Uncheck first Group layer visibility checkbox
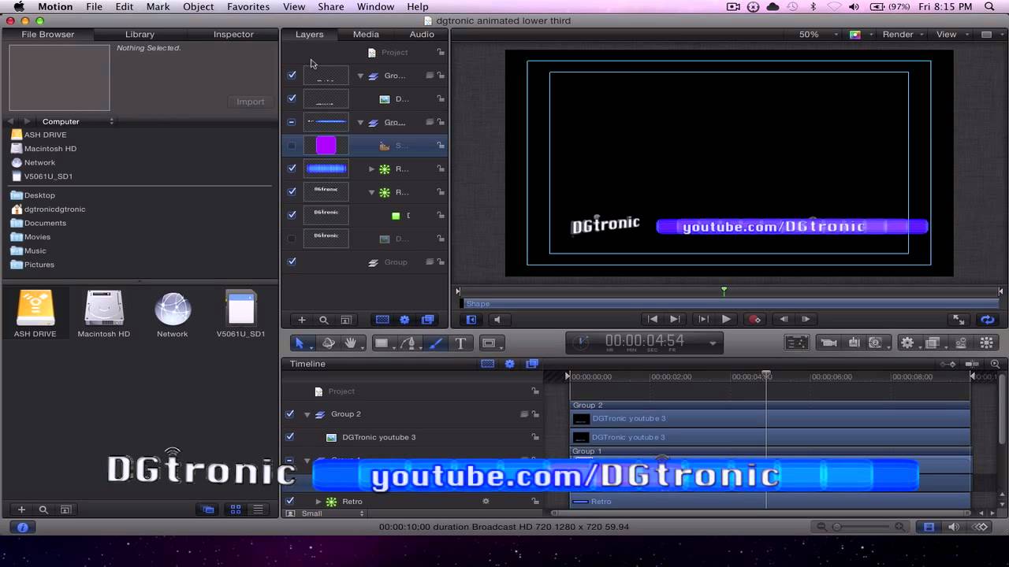 click(292, 75)
